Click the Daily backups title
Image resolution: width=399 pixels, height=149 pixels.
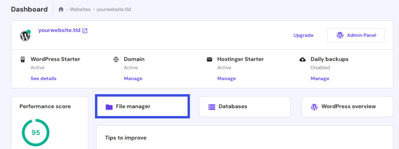click(330, 59)
